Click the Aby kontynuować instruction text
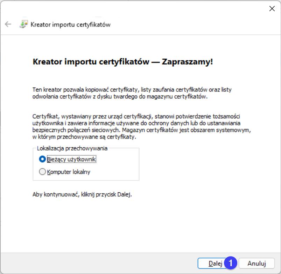281x274 pixels. point(82,194)
